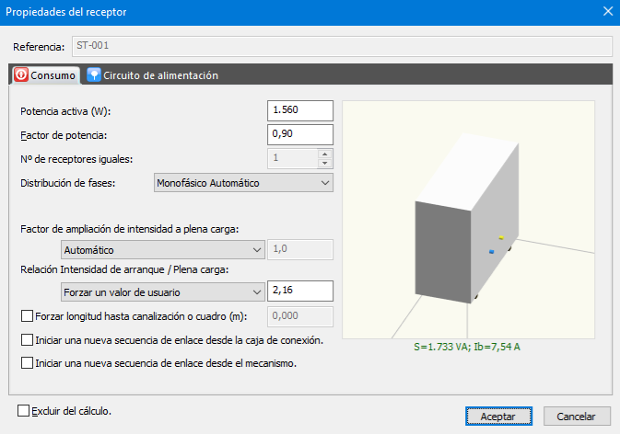Check Iniciar nueva secuencia desde caja de conexión
This screenshot has width=620, height=434.
click(27, 339)
